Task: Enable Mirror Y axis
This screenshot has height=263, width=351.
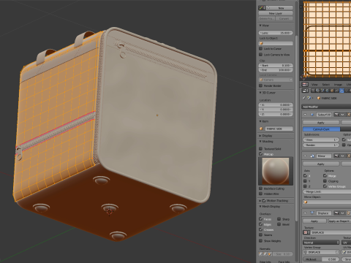Action: coord(305,181)
